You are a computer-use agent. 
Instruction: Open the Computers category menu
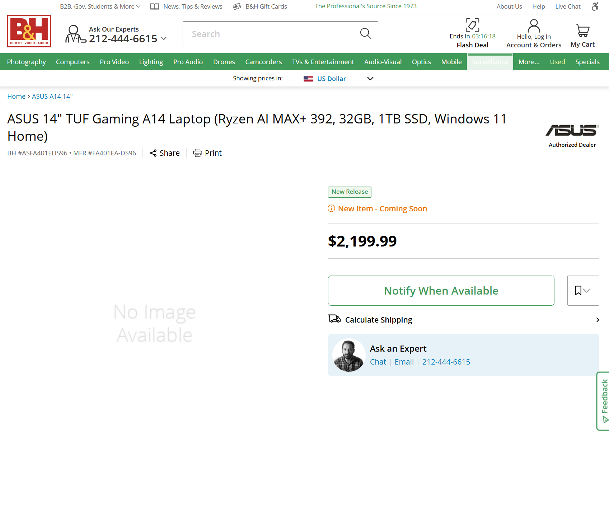click(x=72, y=62)
